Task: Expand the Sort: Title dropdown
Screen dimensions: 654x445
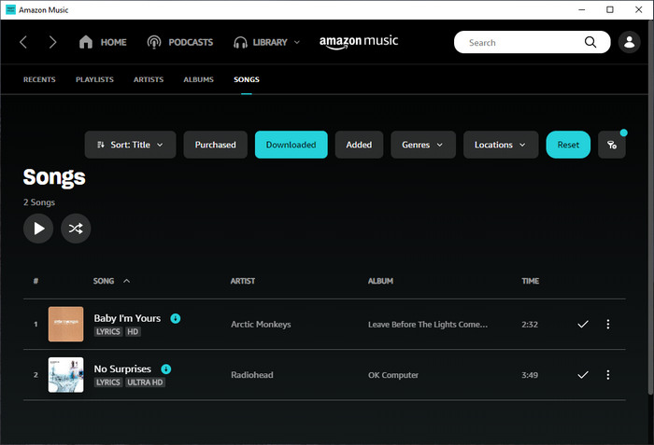Action: [x=130, y=145]
